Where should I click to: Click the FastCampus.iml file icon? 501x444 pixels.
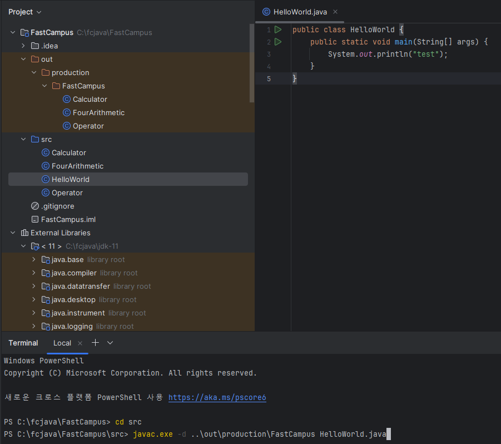pos(35,219)
